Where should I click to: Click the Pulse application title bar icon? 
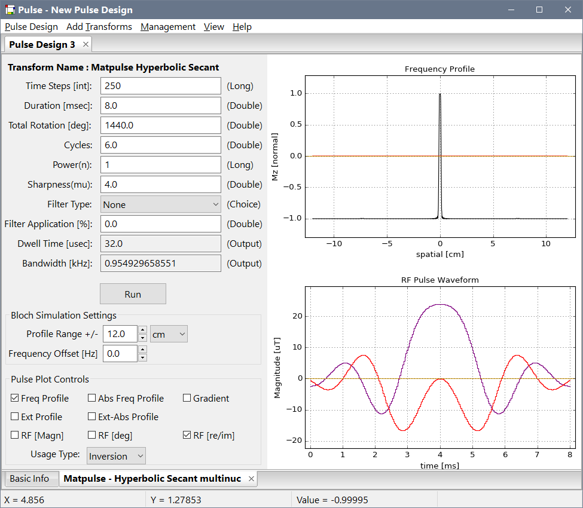coord(10,10)
